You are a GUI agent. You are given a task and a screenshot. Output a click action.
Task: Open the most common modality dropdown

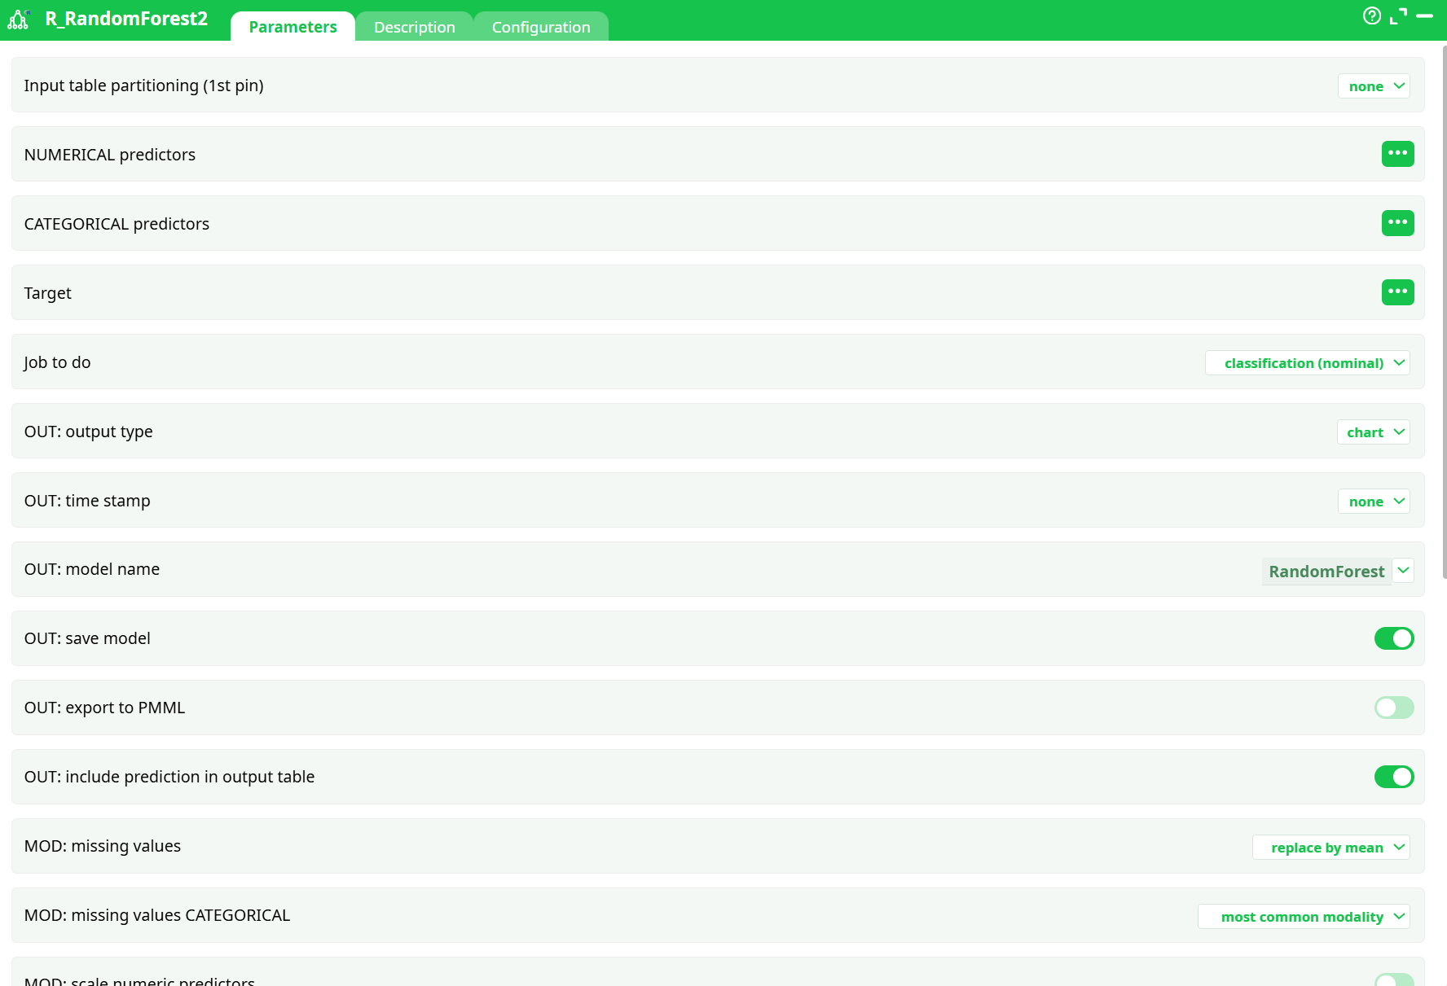[1303, 916]
